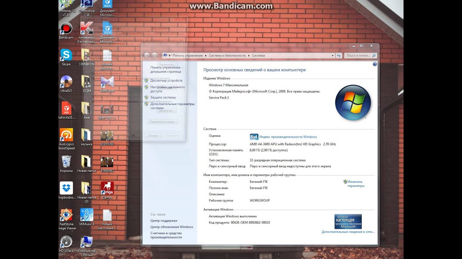This screenshot has width=462, height=259.
Task: Click product code 00426-OEM-8992662-00010
Action: click(x=250, y=223)
